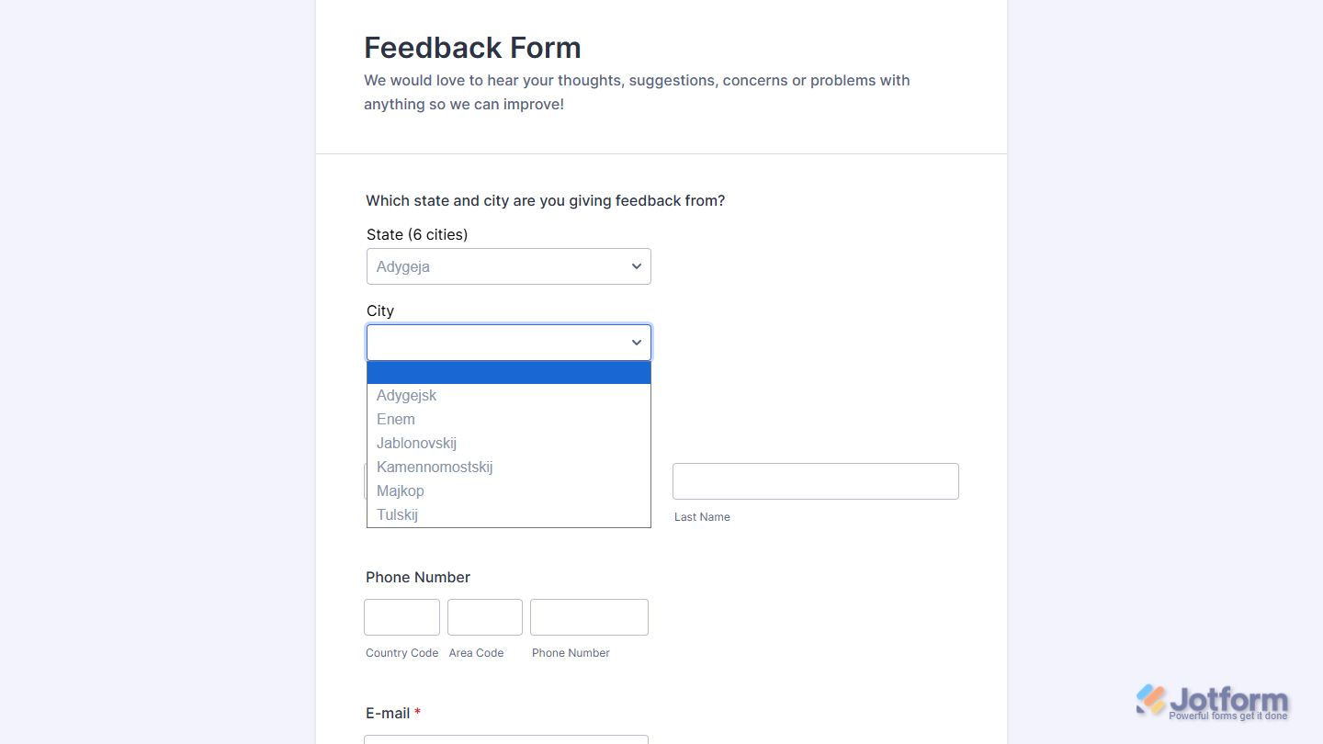Open the State dropdown showing Adygeja
Image resolution: width=1323 pixels, height=744 pixels.
[x=508, y=266]
